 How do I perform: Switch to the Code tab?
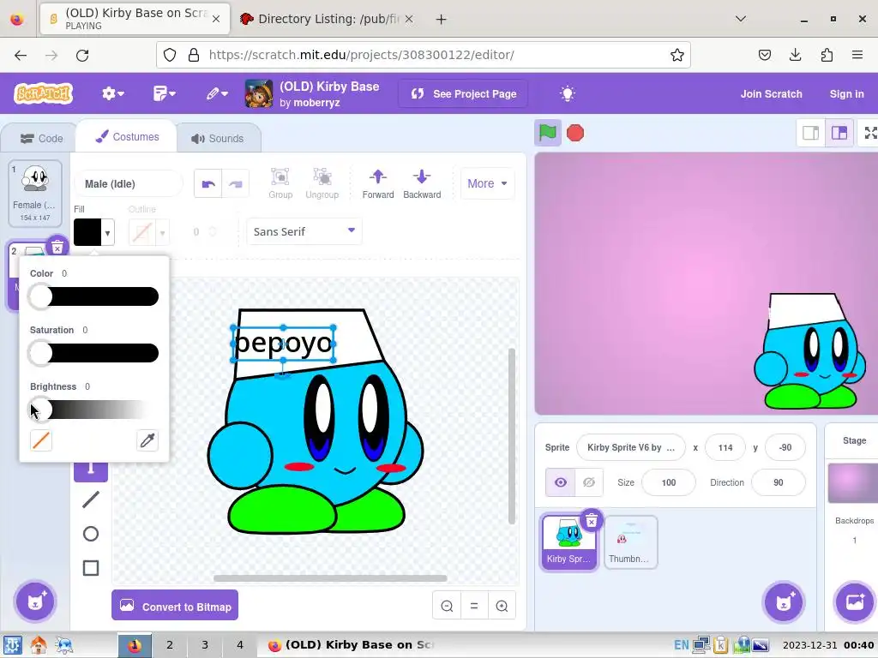[41, 138]
